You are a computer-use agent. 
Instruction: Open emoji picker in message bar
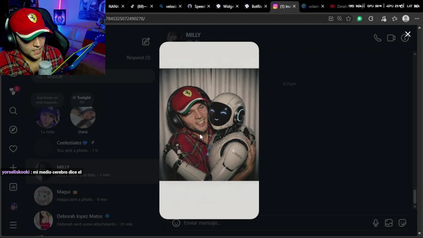point(176,223)
